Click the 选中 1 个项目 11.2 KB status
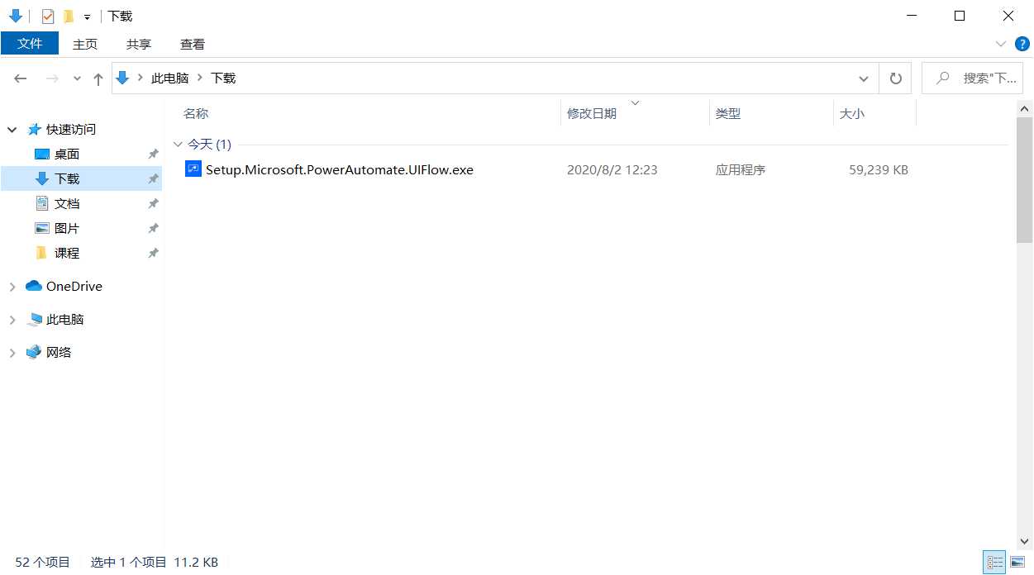Viewport: 1034px width, 575px height. [x=155, y=563]
